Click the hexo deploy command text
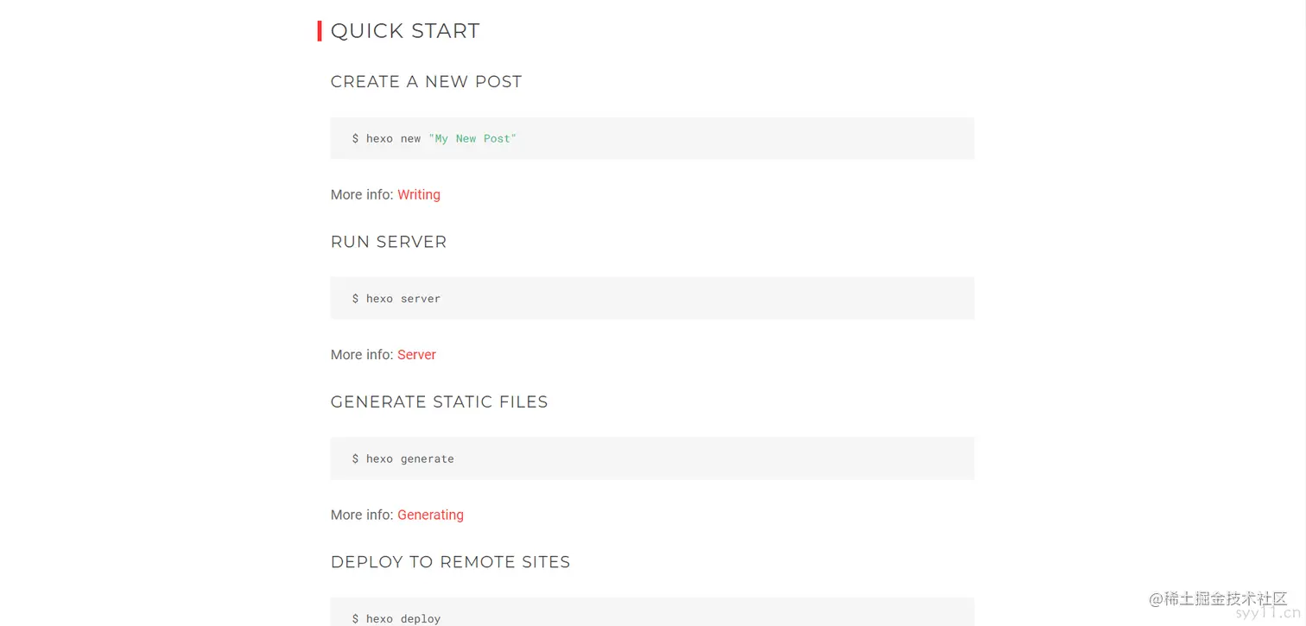This screenshot has height=626, width=1306. pos(396,619)
